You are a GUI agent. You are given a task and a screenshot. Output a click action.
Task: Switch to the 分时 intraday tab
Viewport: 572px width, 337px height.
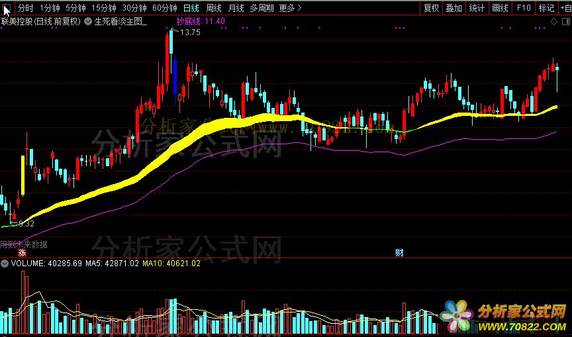tap(25, 8)
